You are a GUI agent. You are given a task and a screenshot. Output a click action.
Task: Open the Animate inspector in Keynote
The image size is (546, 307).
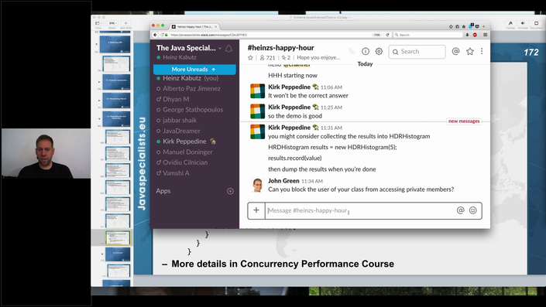point(523,24)
